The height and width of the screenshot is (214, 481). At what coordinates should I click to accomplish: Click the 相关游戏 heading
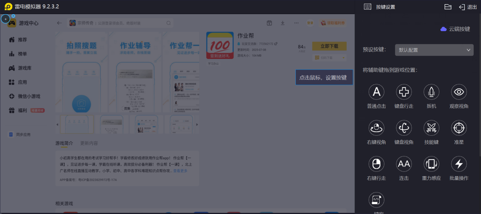pyautogui.click(x=64, y=203)
